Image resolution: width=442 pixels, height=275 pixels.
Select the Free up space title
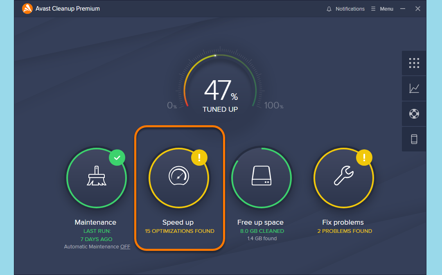click(260, 223)
